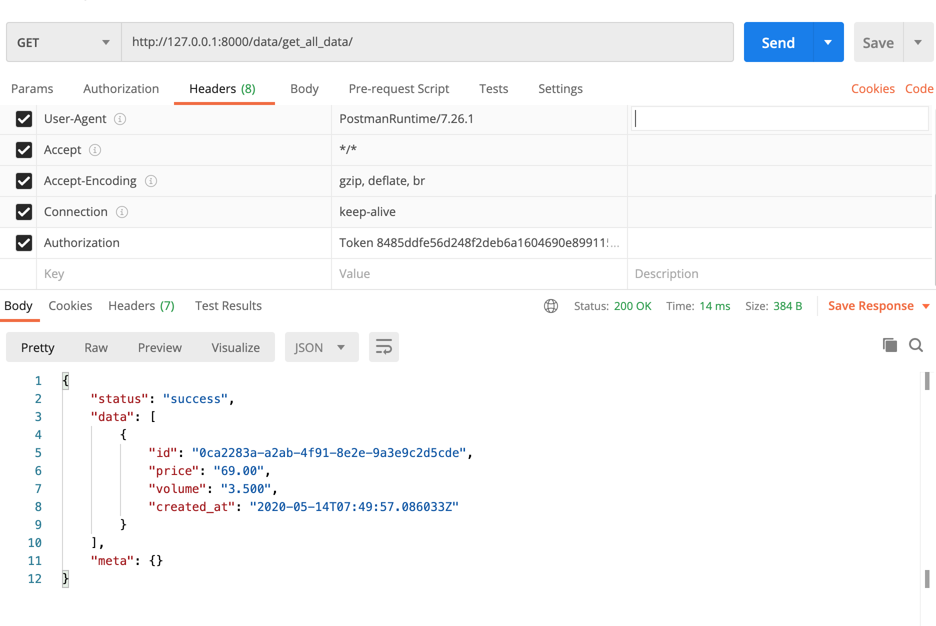This screenshot has width=936, height=626.
Task: Click the Accept-Encoding info icon
Action: (151, 181)
